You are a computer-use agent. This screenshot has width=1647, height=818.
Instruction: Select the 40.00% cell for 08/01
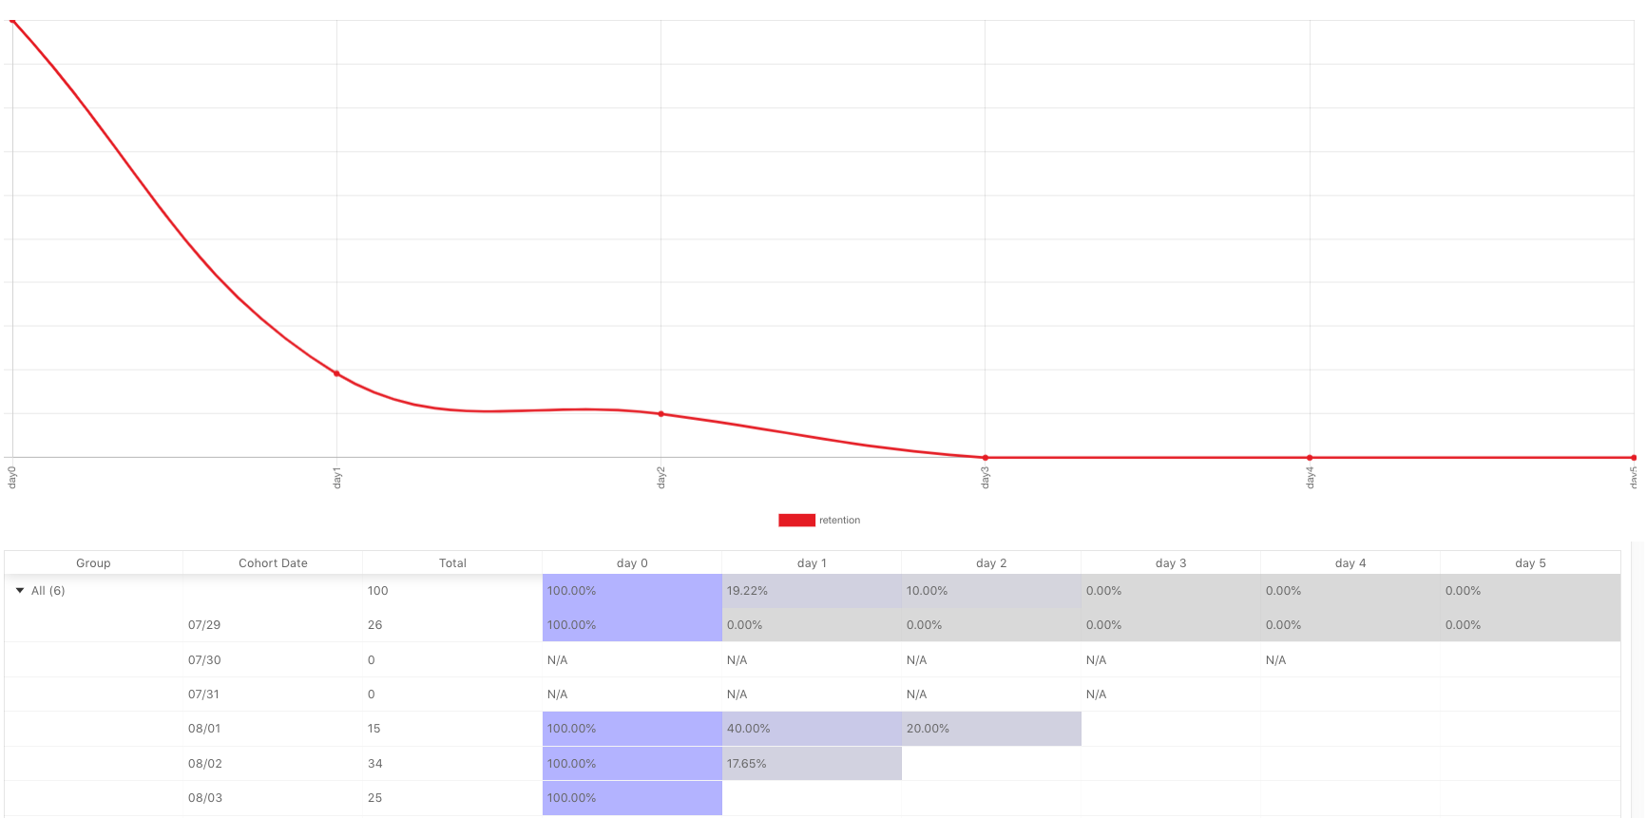pos(812,729)
